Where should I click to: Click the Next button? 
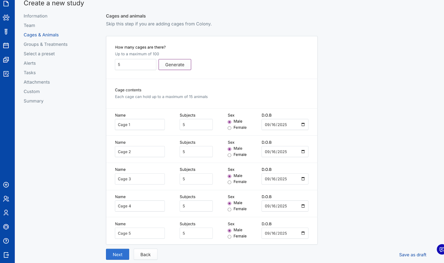tap(117, 254)
